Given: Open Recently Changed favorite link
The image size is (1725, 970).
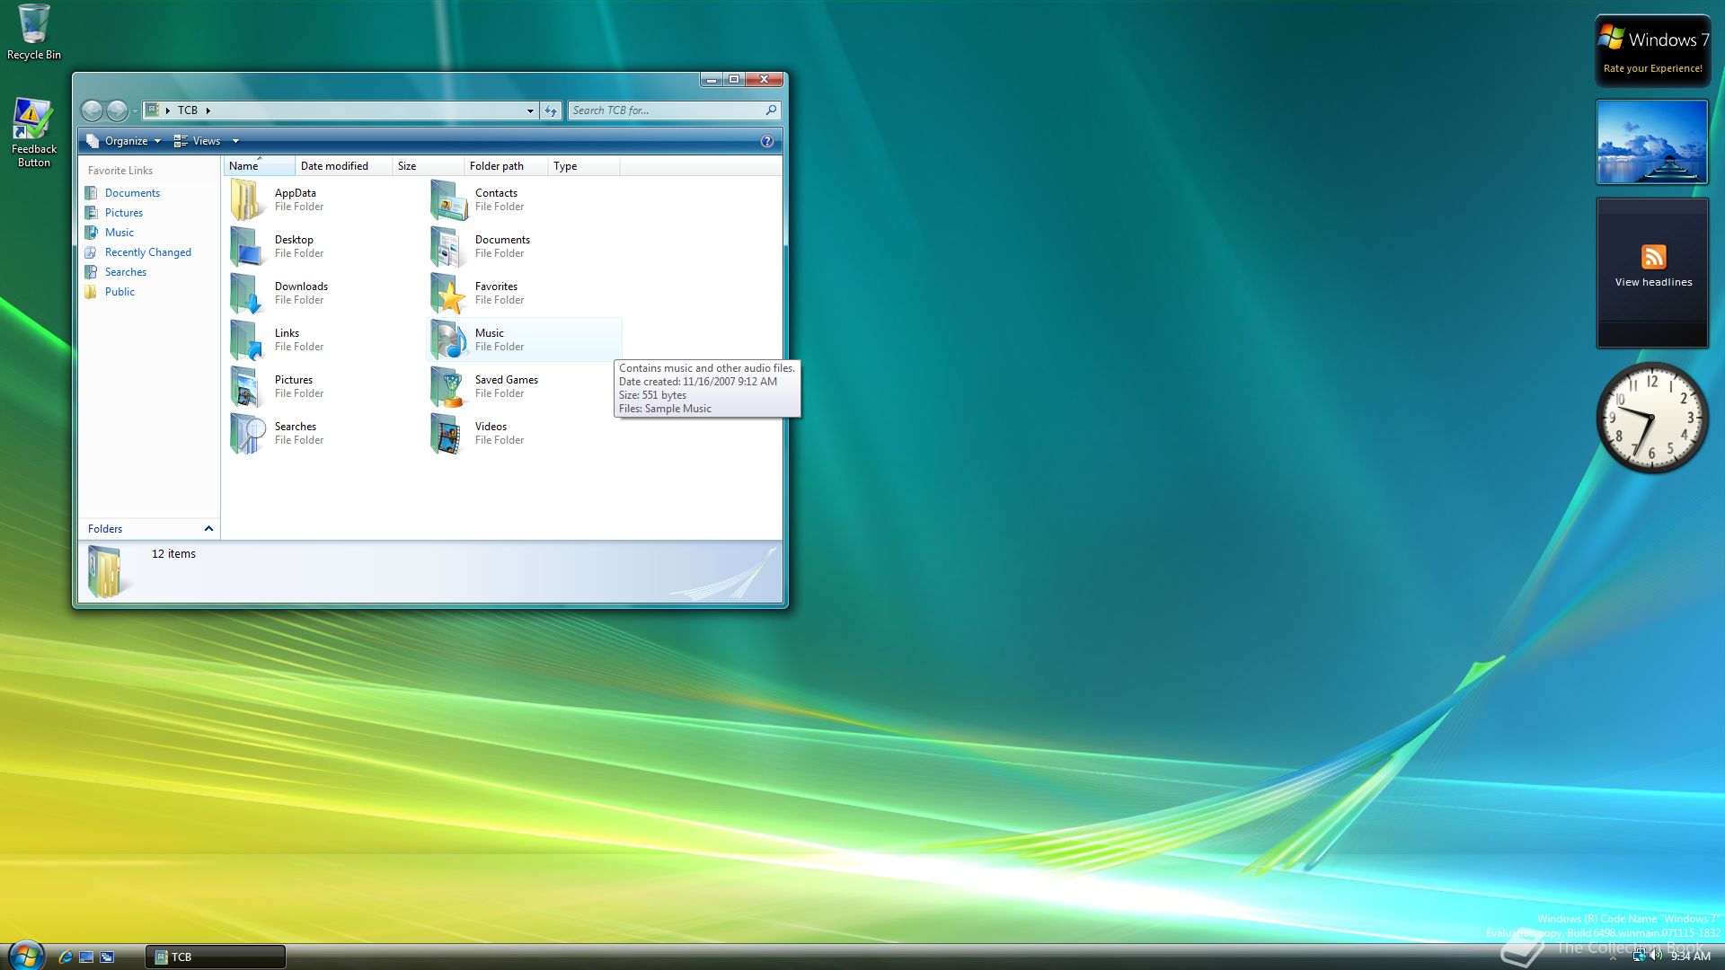Looking at the screenshot, I should pyautogui.click(x=147, y=252).
